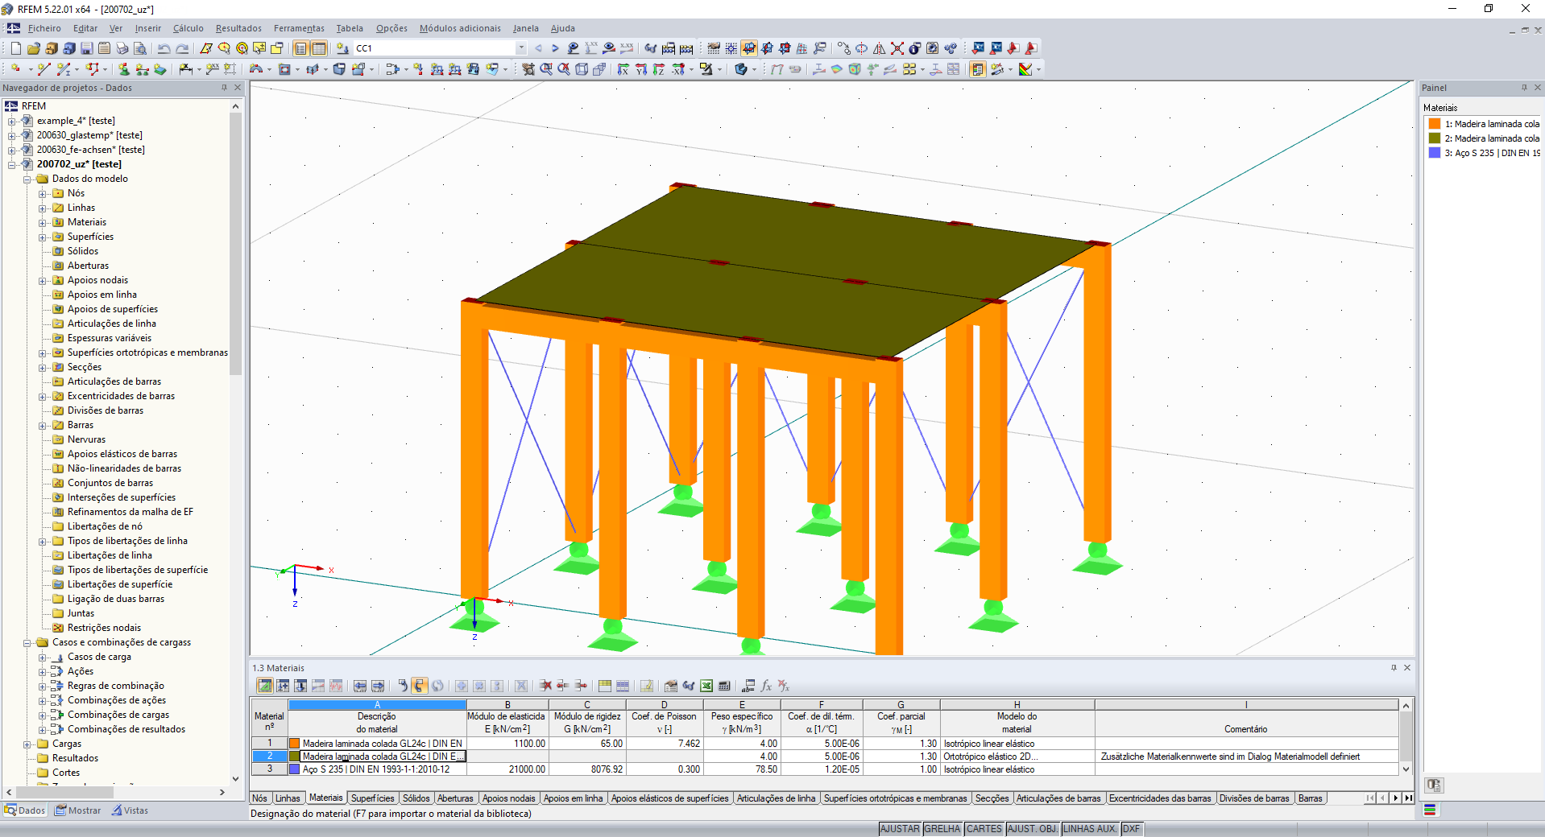Select Resultados folder in navigator tree
The width and height of the screenshot is (1545, 837).
[x=75, y=758]
